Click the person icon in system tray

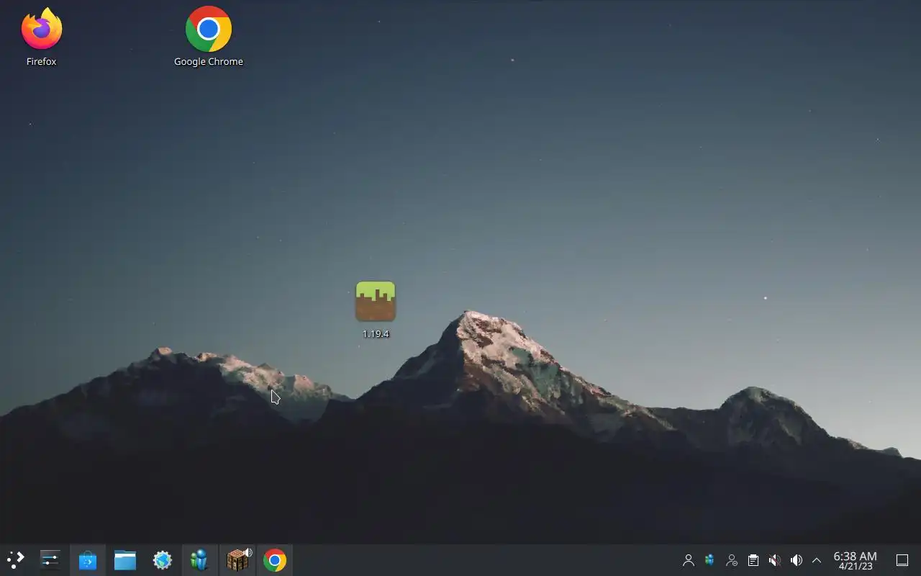click(689, 560)
